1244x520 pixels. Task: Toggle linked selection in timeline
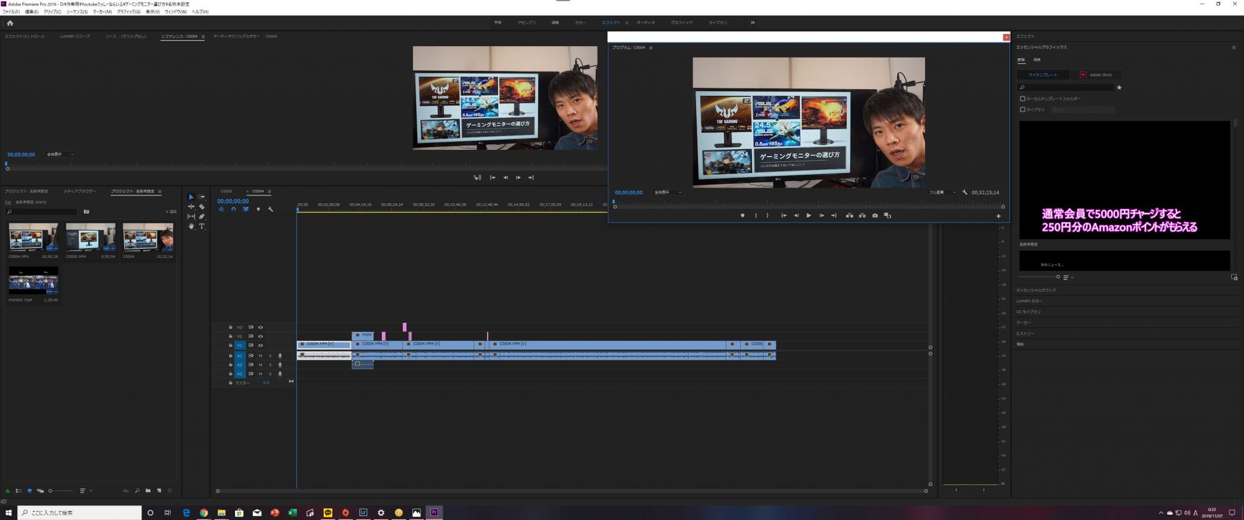pyautogui.click(x=245, y=209)
